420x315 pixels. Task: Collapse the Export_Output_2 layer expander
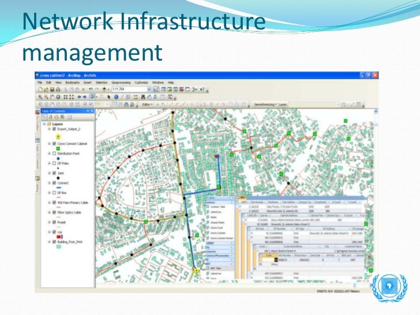[x=49, y=129]
